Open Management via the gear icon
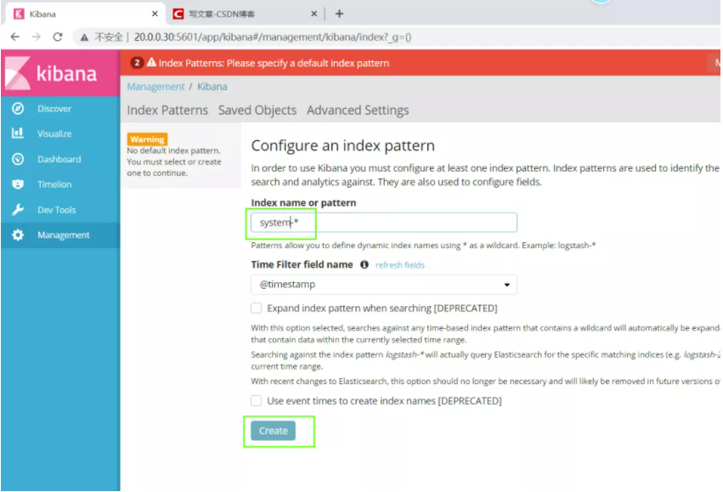723x492 pixels. pos(18,235)
